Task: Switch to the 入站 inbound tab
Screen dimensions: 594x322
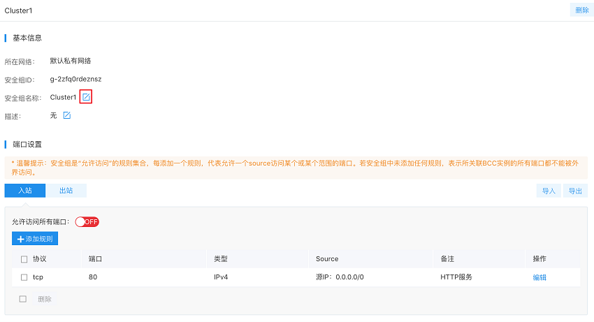Action: (25, 191)
